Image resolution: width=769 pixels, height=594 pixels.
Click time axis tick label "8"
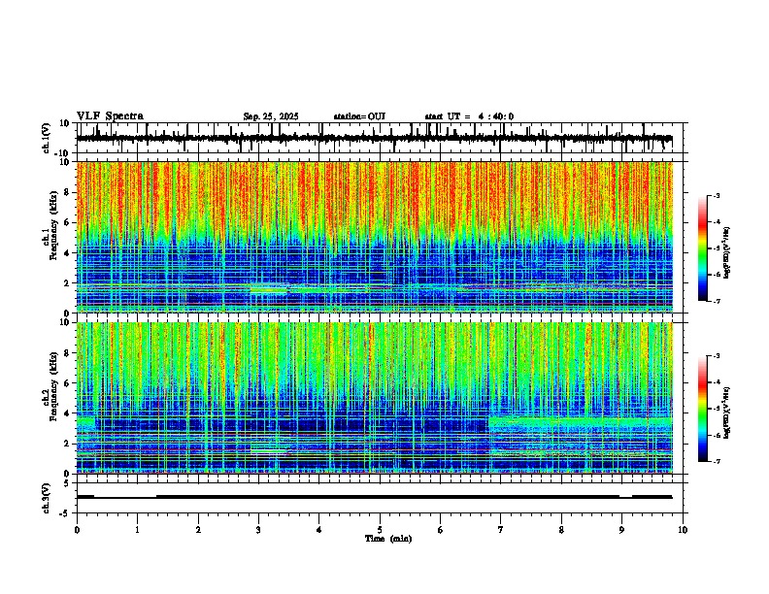(561, 530)
